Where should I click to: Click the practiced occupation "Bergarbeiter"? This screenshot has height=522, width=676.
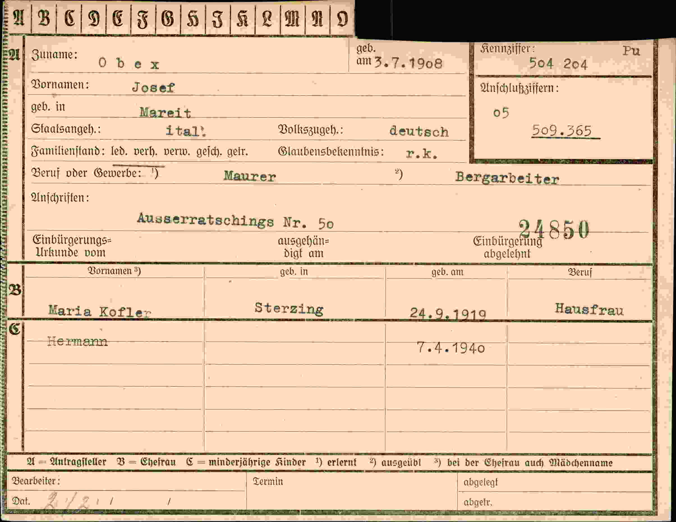click(507, 178)
